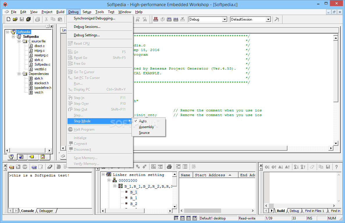The height and width of the screenshot is (223, 345).
Task: Switch to the Debugger tab
Action: coord(46,211)
